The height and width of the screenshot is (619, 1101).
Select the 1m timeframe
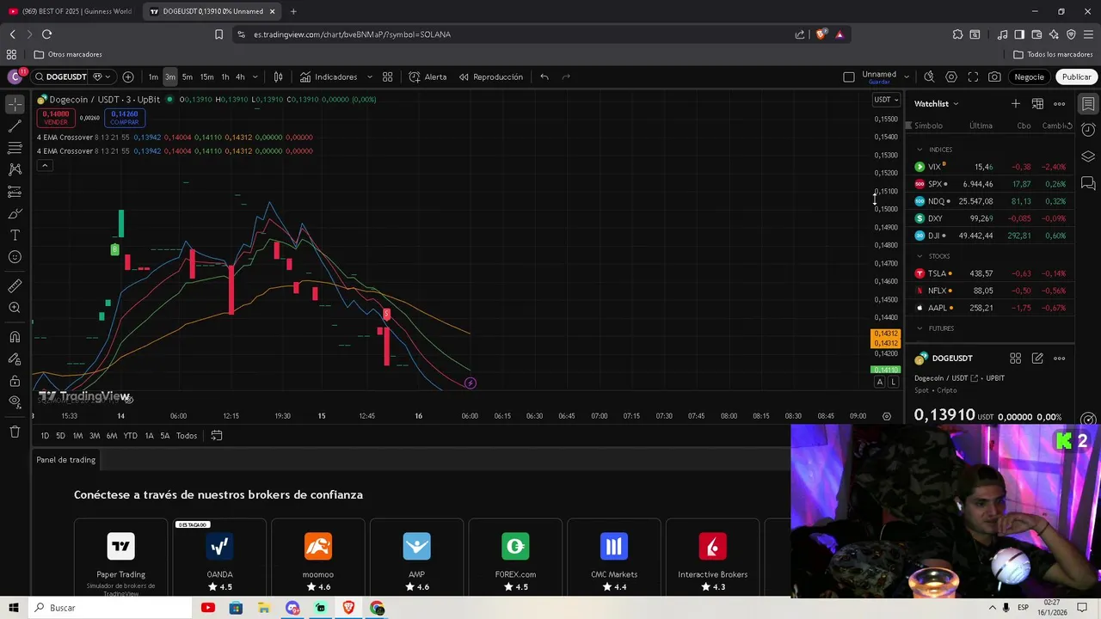[x=153, y=77]
